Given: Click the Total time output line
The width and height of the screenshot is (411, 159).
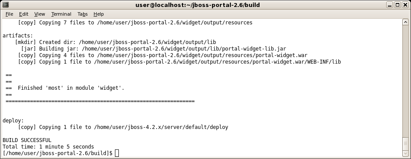Looking at the screenshot, I should click(x=48, y=147).
